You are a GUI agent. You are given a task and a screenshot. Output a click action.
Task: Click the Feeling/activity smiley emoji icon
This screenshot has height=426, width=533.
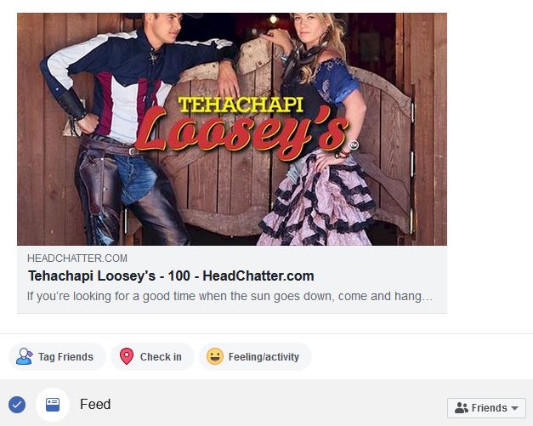pyautogui.click(x=215, y=356)
